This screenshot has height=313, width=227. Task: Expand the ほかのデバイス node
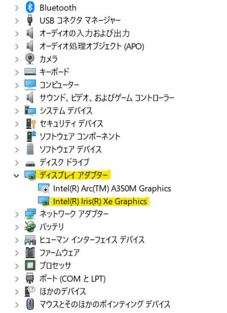[17, 292]
